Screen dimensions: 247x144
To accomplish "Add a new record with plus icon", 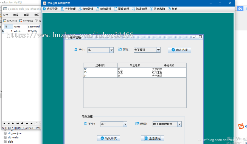I will [x=22, y=123].
